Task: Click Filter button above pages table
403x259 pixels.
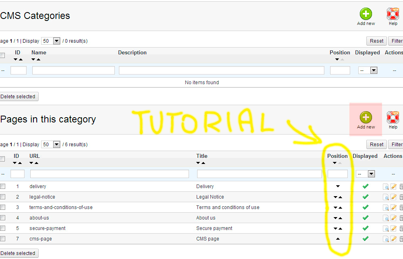Action: (396, 144)
